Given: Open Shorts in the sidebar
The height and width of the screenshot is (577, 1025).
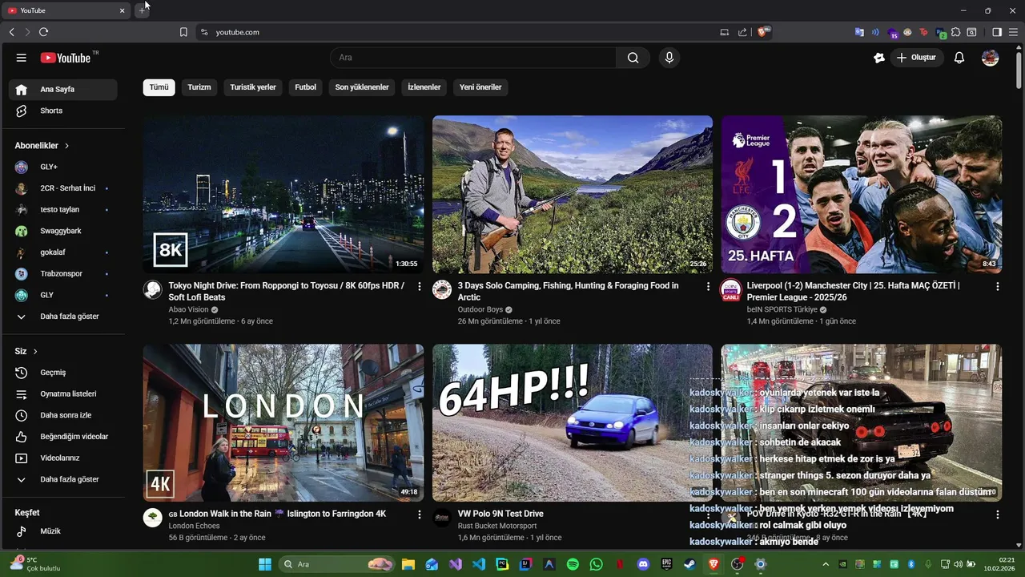Looking at the screenshot, I should [x=63, y=111].
